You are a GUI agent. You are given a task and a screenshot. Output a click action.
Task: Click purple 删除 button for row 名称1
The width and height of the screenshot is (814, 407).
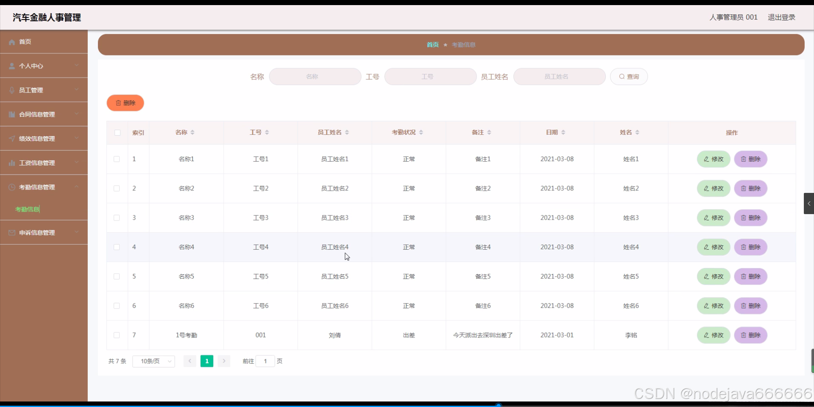[x=750, y=159]
